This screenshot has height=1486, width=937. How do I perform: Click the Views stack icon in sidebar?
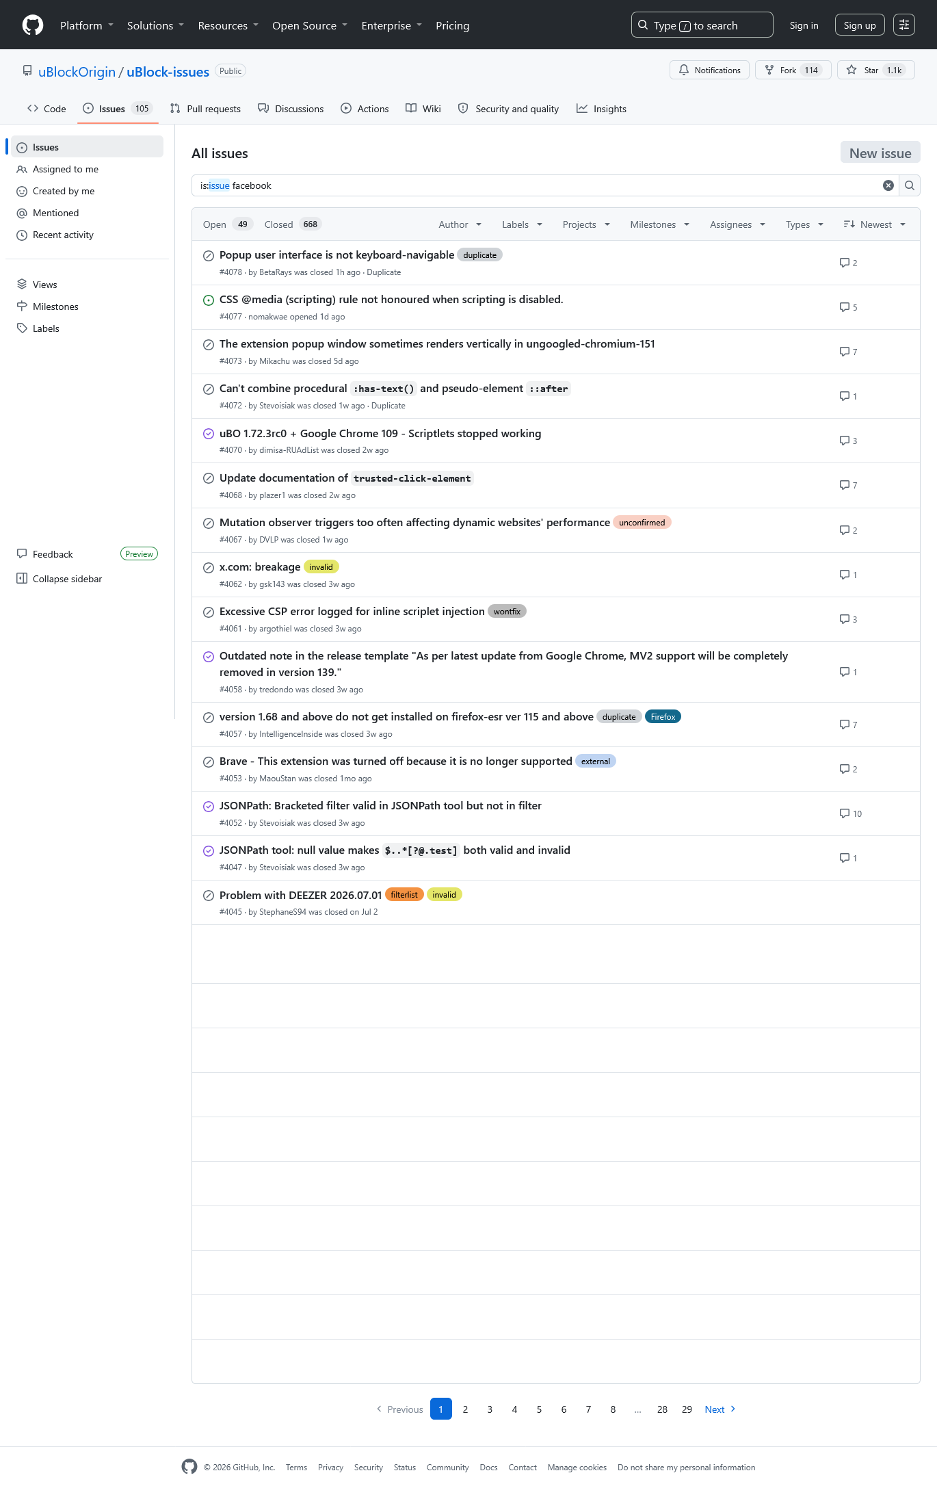click(x=22, y=285)
